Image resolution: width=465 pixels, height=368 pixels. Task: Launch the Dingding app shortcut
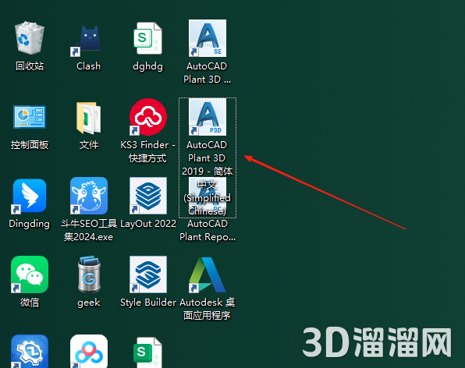tap(30, 196)
